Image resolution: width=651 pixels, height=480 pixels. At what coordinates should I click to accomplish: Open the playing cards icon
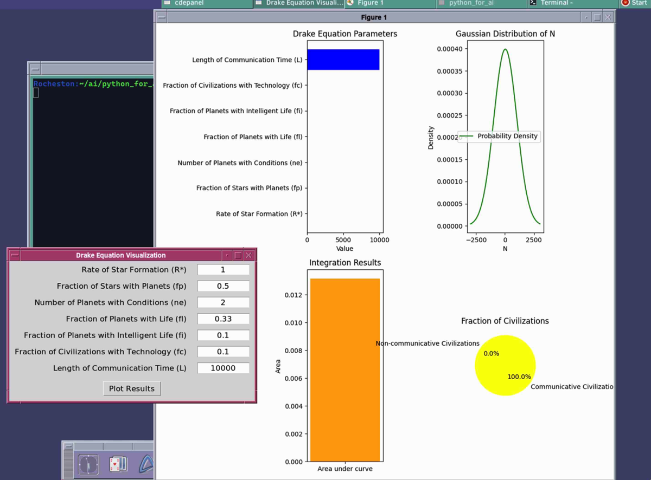pos(118,464)
